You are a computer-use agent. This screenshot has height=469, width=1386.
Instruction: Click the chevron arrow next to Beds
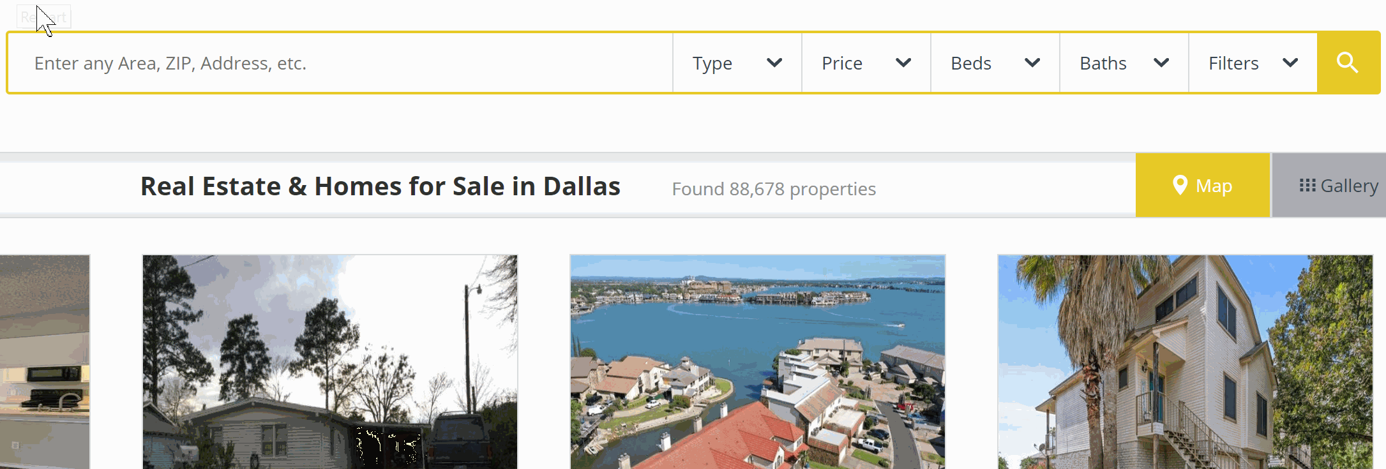pos(1032,63)
